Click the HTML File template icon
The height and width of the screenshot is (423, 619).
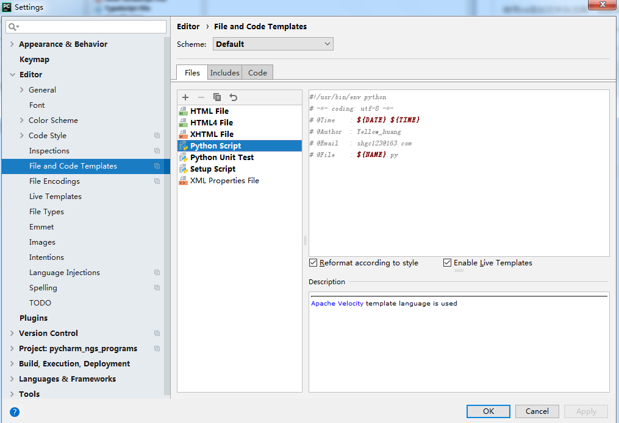tap(183, 111)
